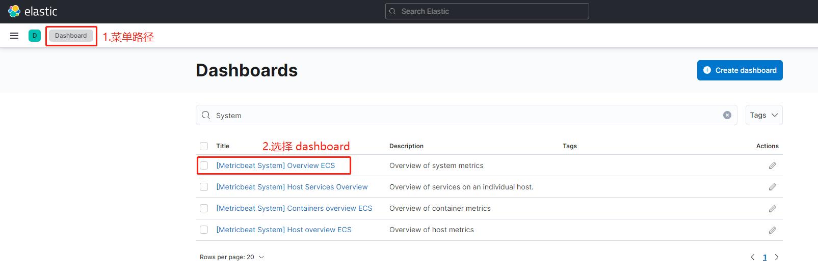Clear the System search text
This screenshot has width=818, height=278.
tap(727, 115)
